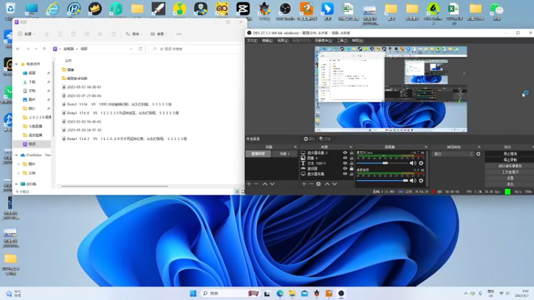Viewport: 534px width, 300px height.
Task: Click the rename icon in File Explorer toolbar
Action: point(87,34)
